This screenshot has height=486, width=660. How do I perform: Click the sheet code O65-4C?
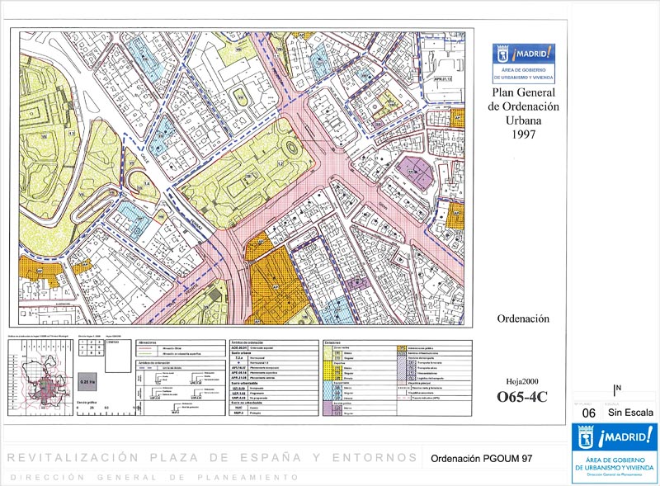pyautogui.click(x=521, y=397)
